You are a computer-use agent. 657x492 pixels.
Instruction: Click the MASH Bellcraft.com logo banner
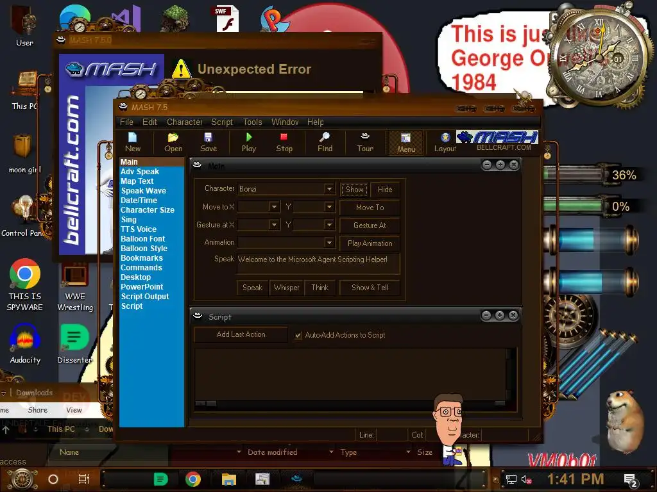[497, 141]
